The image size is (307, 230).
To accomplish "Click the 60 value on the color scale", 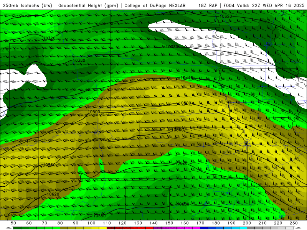I will pyautogui.click(x=29, y=223).
